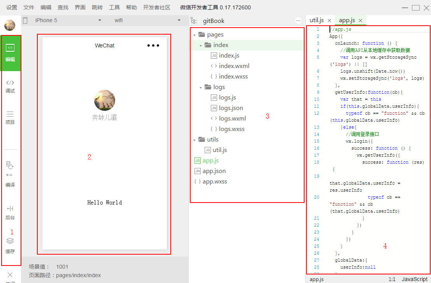Select the 编辑 (Edit) sidebar icon
Screen dimensions: 431x283
coord(10,53)
